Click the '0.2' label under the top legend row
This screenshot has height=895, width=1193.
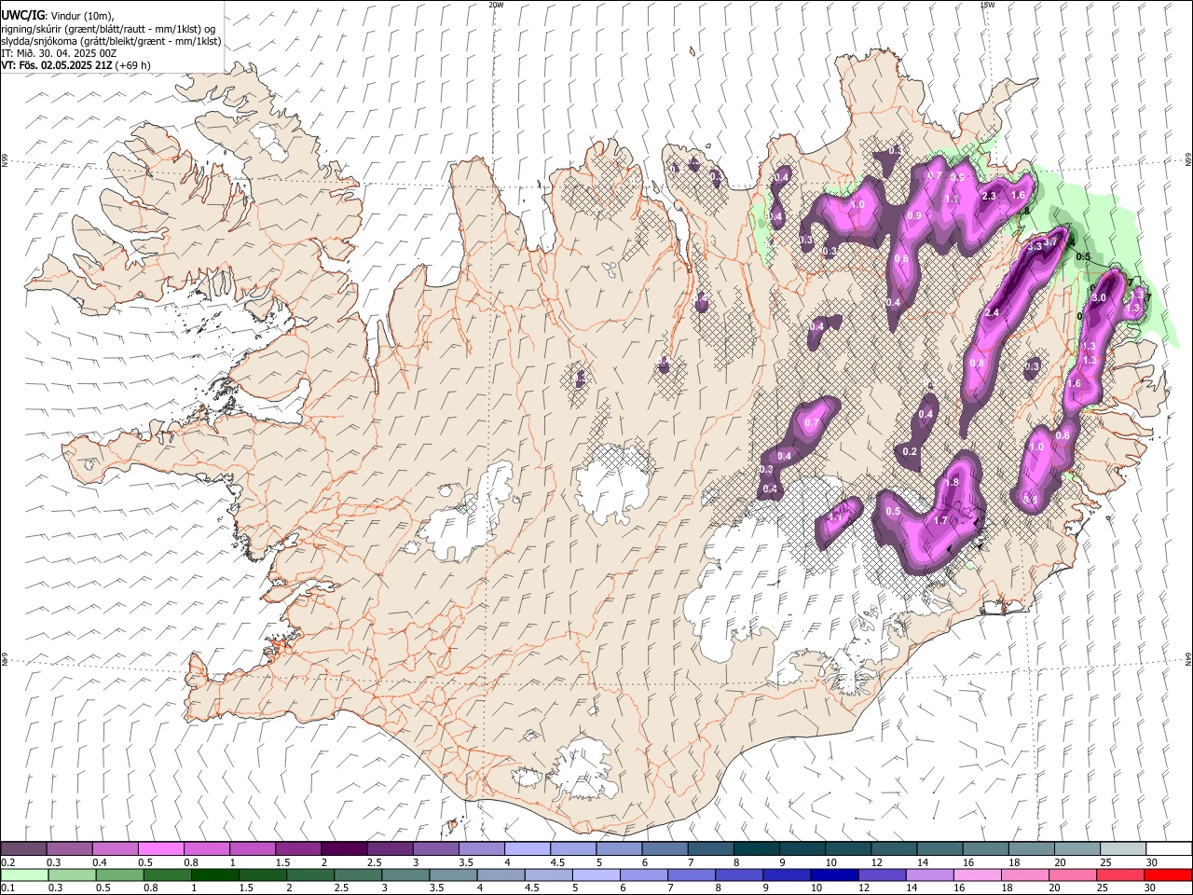pyautogui.click(x=8, y=862)
